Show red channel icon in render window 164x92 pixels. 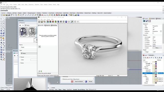click(53, 21)
